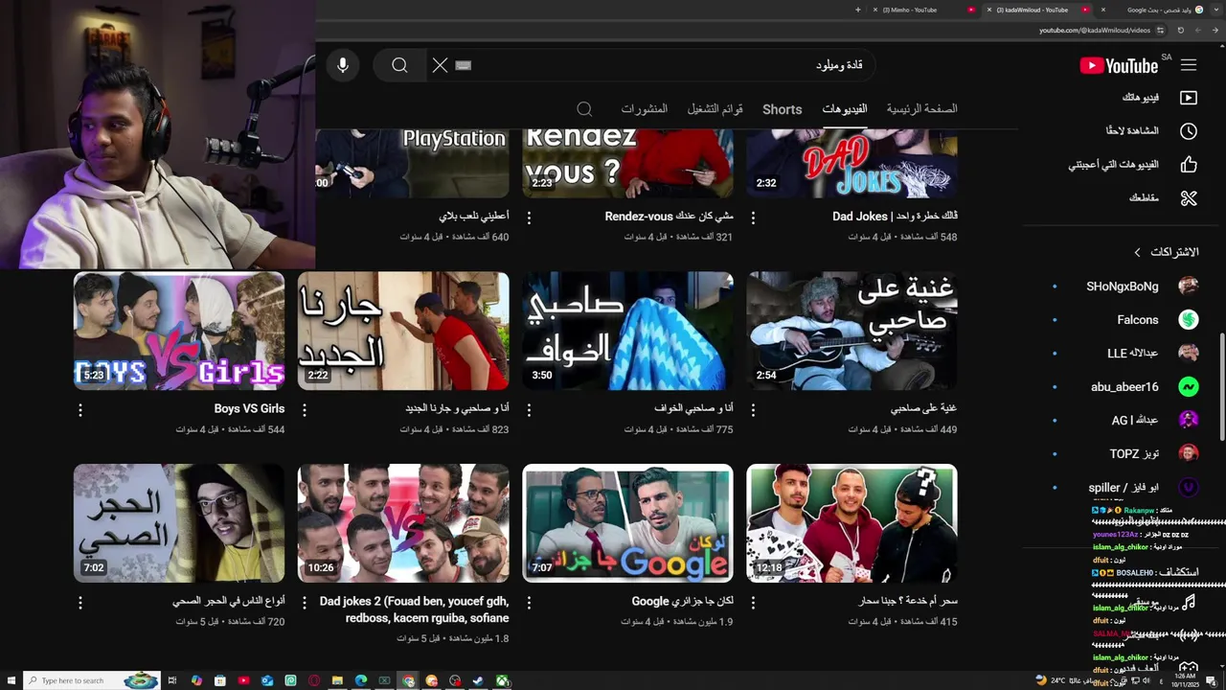Open Task View on the taskbar

coord(172,680)
